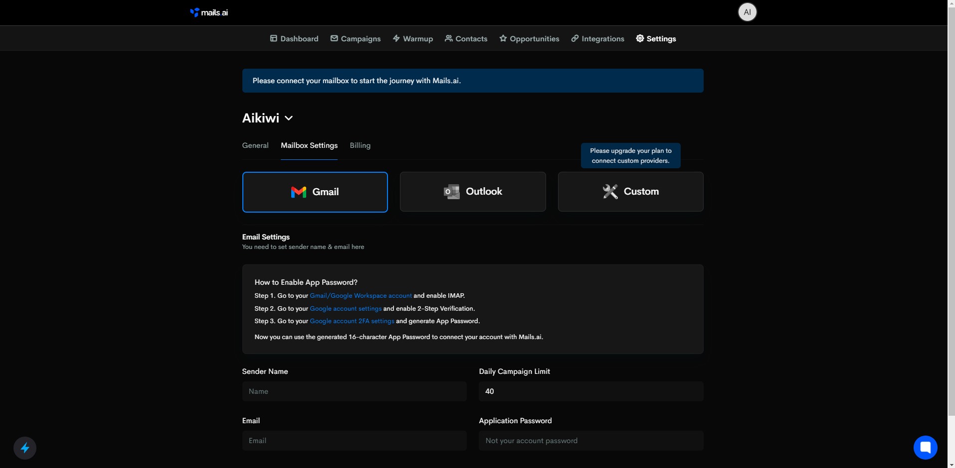Click the Opportunities star icon
Viewport: 955px width, 468px height.
[x=503, y=38]
